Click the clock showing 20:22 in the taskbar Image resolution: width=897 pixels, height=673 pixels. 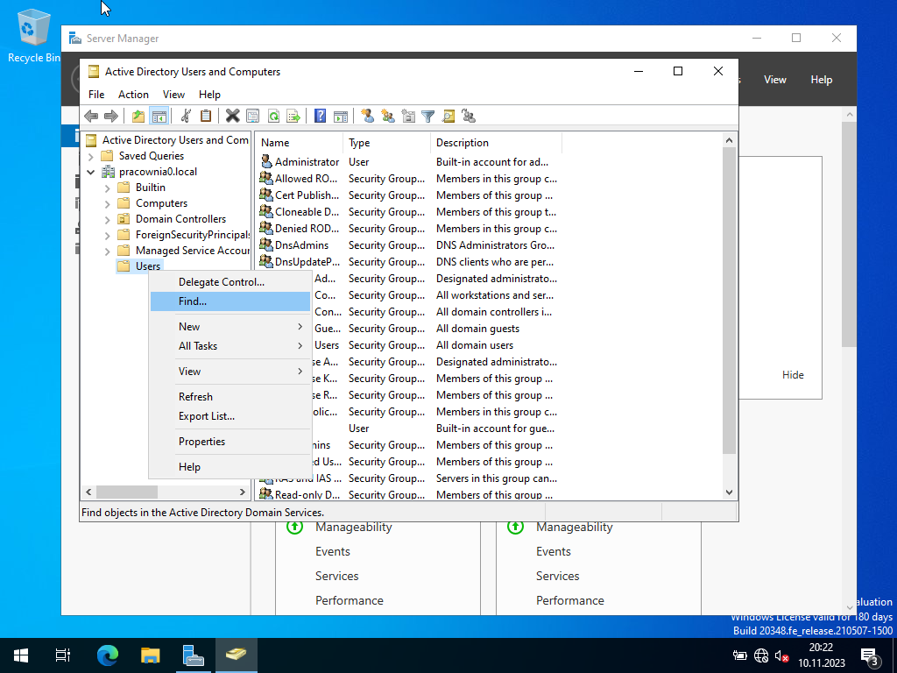(x=821, y=648)
